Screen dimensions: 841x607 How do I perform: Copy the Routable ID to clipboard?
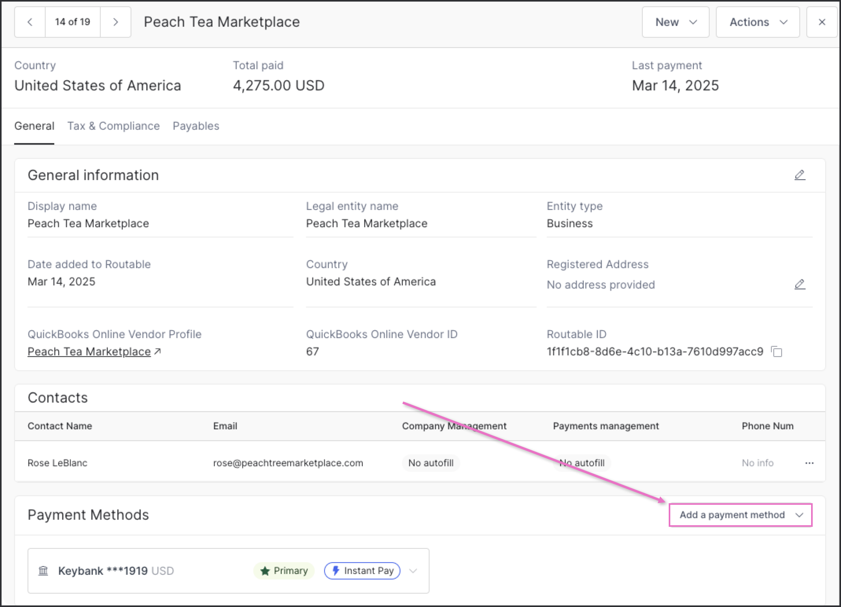[x=777, y=351]
